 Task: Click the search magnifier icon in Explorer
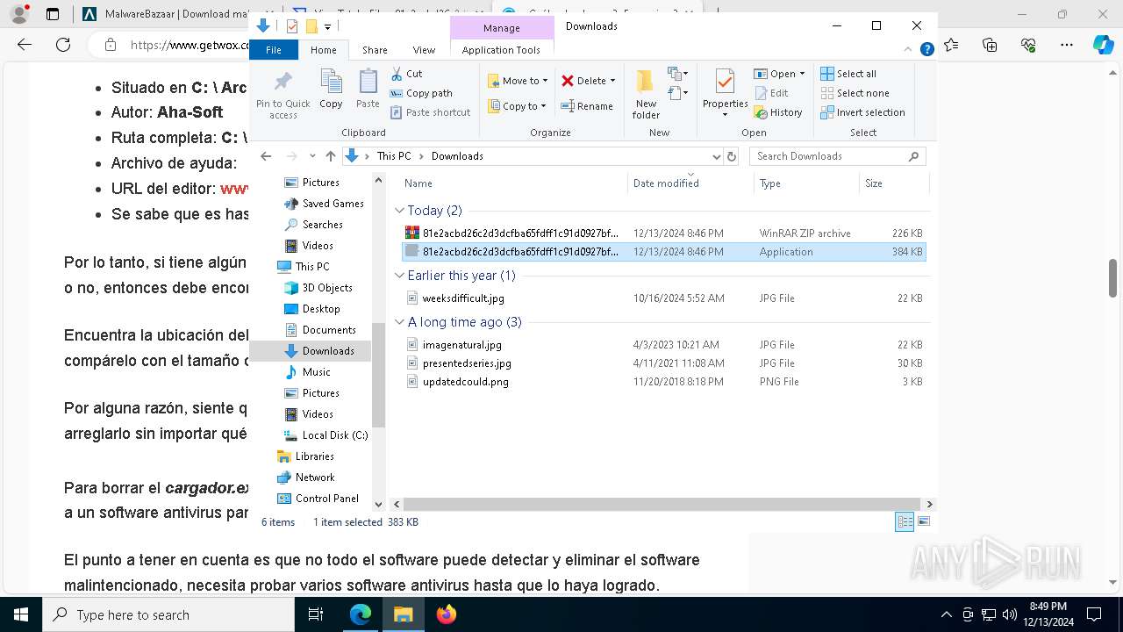pyautogui.click(x=913, y=156)
